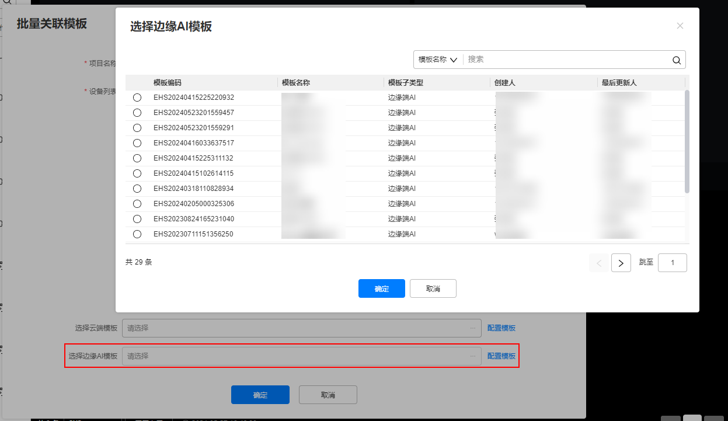This screenshot has width=728, height=421.
Task: Select radio for EHS20240523201559457
Action: point(137,113)
